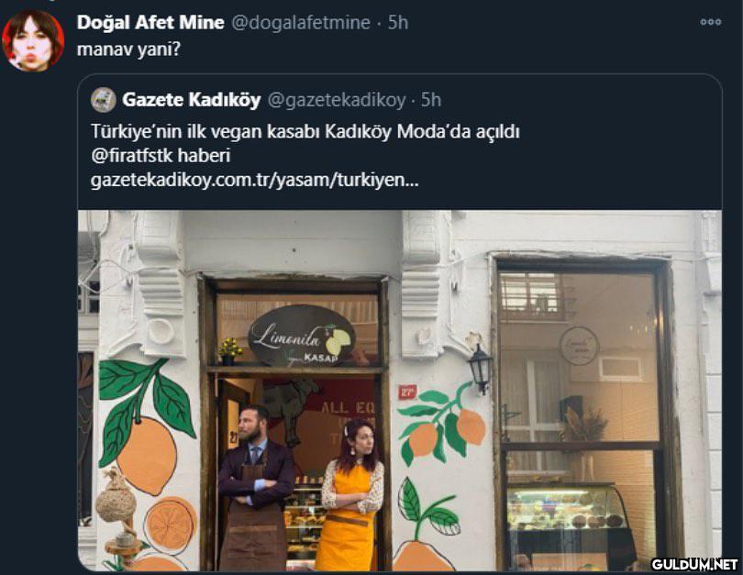Open Doğal Afet Mine display name
The width and height of the screenshot is (743, 575).
coord(150,22)
